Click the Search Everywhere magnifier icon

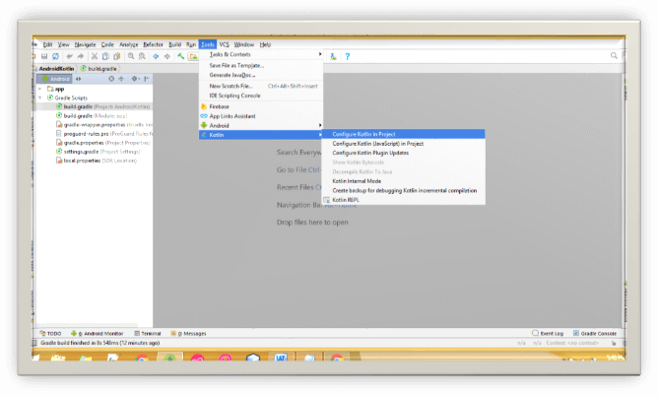pos(614,56)
